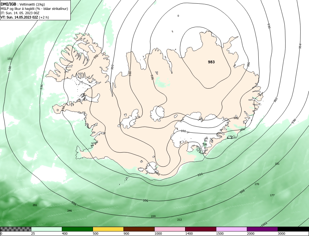309x236 pixels.
Task: Select the CAPE value 170
Action: point(257,184)
